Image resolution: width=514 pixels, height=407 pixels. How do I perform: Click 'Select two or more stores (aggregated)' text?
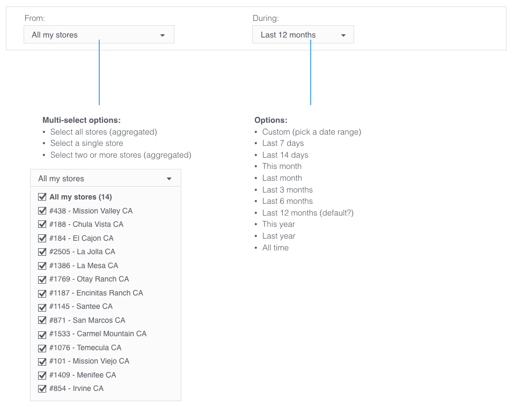coord(121,154)
